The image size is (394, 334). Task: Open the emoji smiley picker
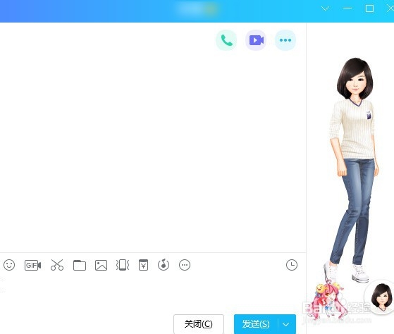tap(9, 265)
